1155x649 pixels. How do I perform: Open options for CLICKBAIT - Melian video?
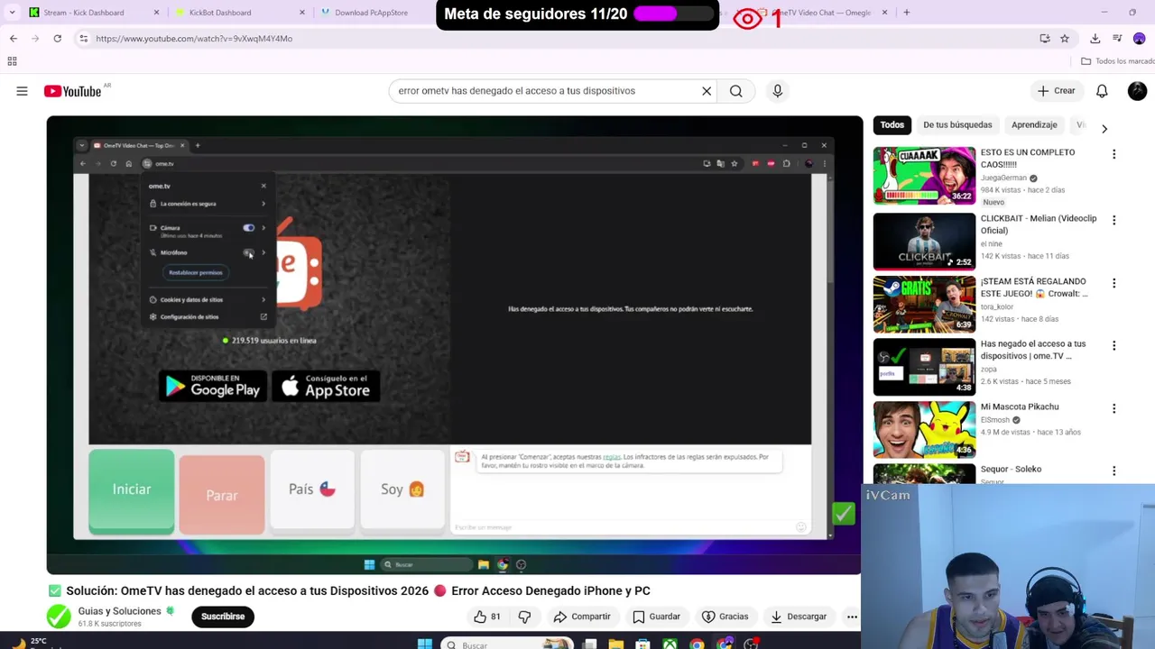coord(1113,220)
